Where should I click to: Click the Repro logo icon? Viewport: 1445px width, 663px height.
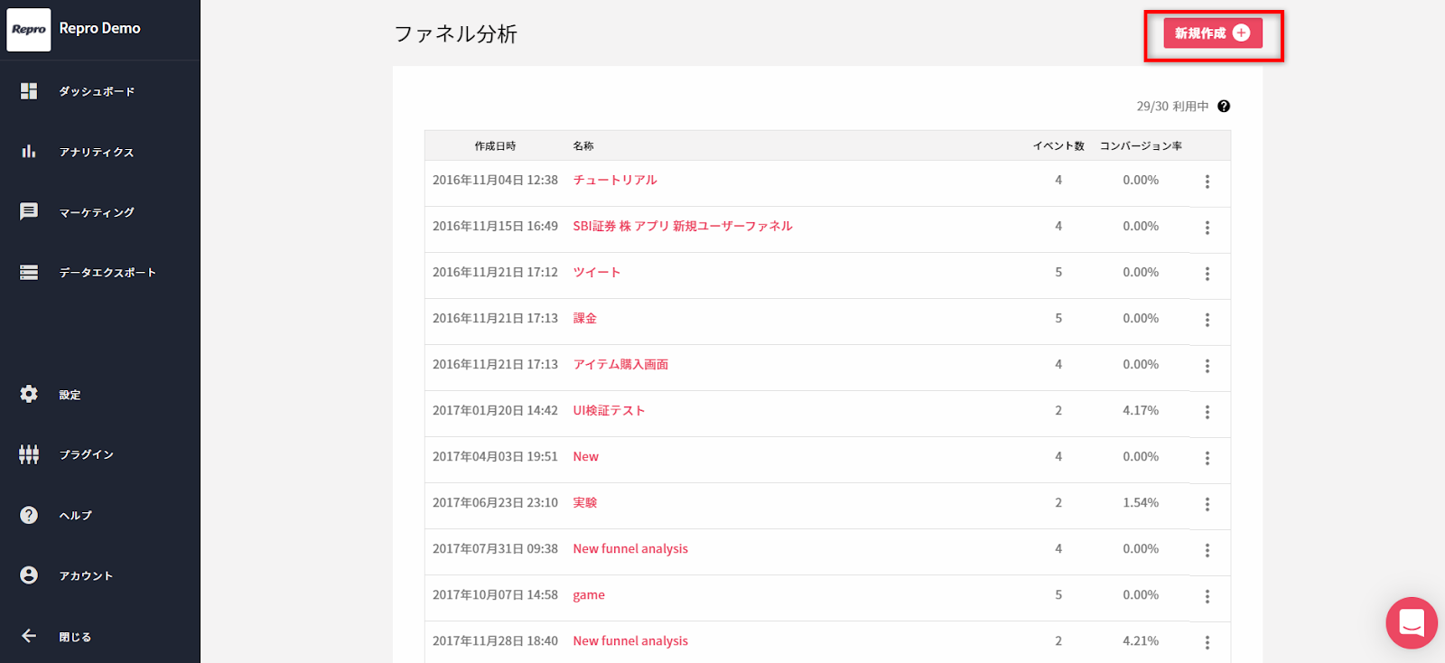click(x=29, y=29)
